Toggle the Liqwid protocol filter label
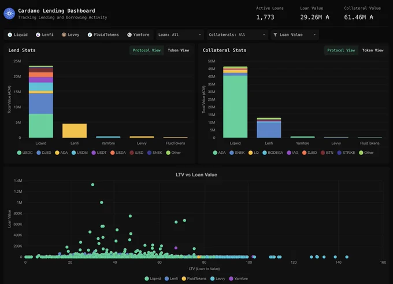 pos(21,35)
